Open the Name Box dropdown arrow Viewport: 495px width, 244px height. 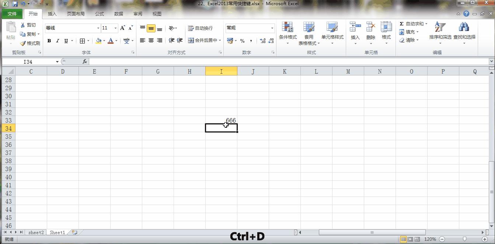[x=57, y=62]
